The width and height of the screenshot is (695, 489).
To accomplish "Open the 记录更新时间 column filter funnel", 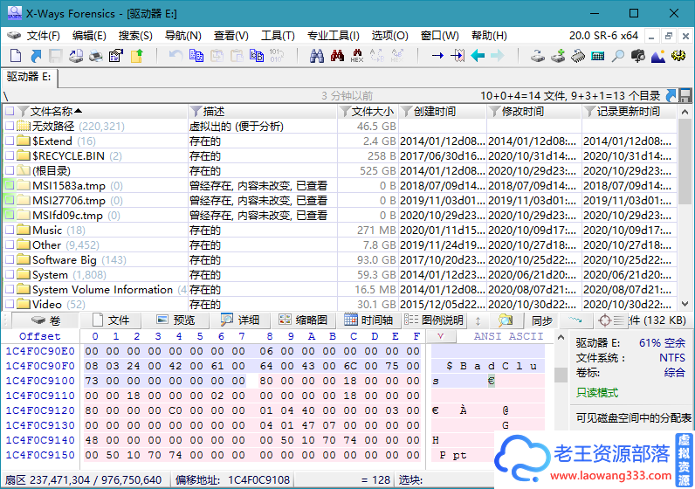I will [589, 111].
